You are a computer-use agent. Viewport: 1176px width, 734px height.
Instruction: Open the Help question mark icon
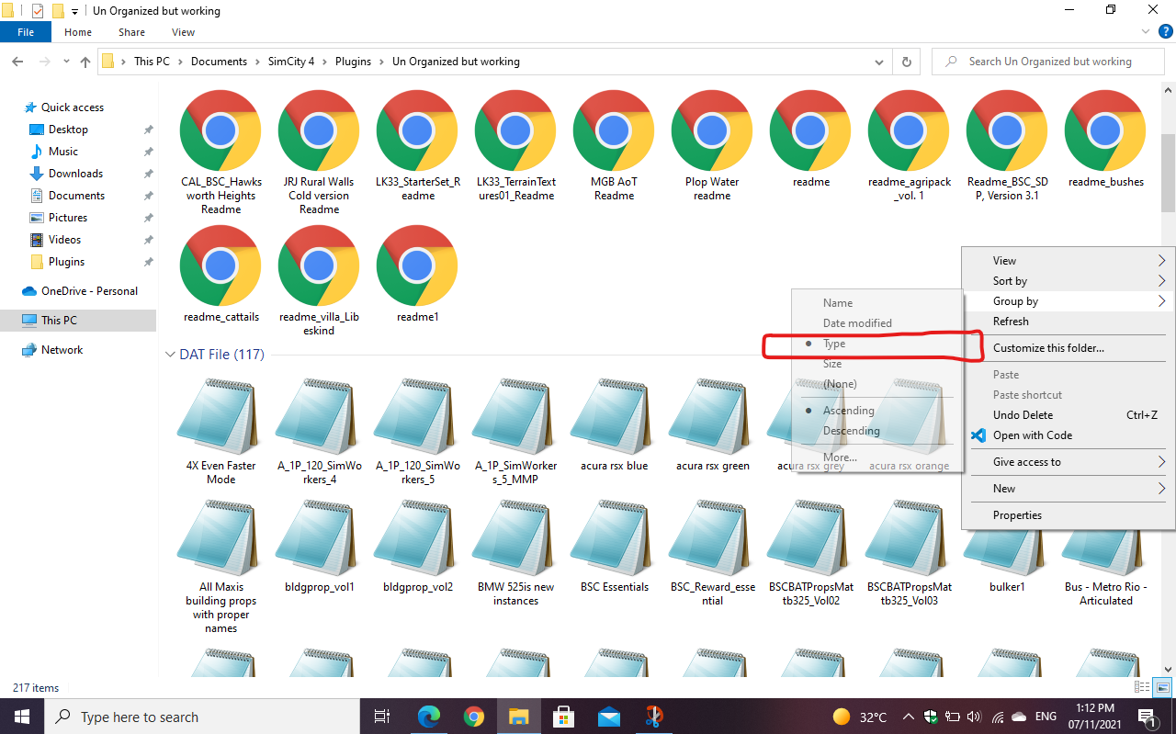point(1165,31)
